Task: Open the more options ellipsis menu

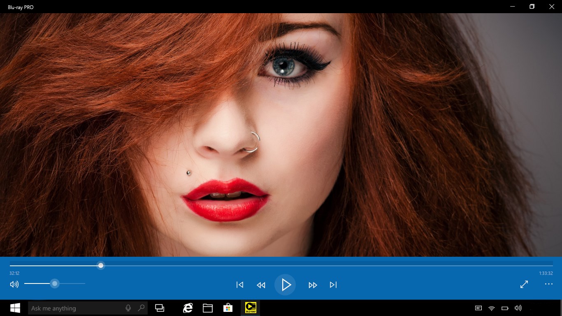Action: click(549, 284)
